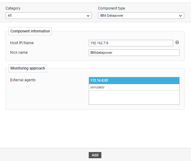Select the 172.16.8.82 external agent
The image size is (191, 161).
click(x=134, y=80)
